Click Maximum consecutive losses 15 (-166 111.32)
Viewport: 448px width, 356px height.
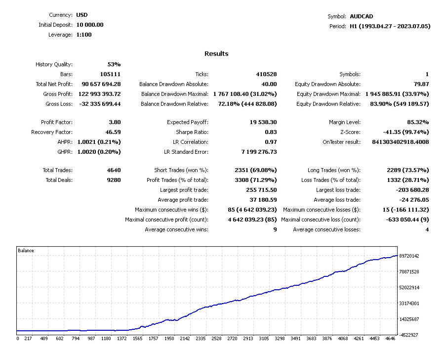406,210
